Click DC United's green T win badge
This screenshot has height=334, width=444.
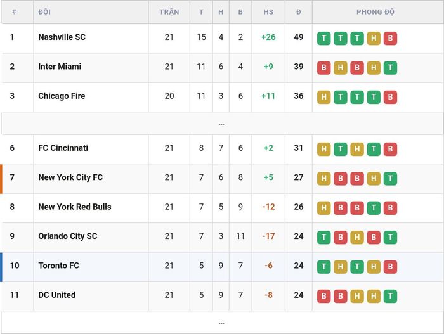[x=390, y=296]
